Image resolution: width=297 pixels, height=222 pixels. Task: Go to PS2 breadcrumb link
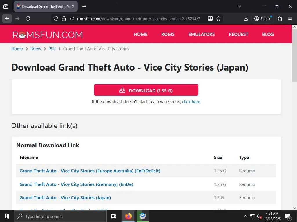[52, 49]
